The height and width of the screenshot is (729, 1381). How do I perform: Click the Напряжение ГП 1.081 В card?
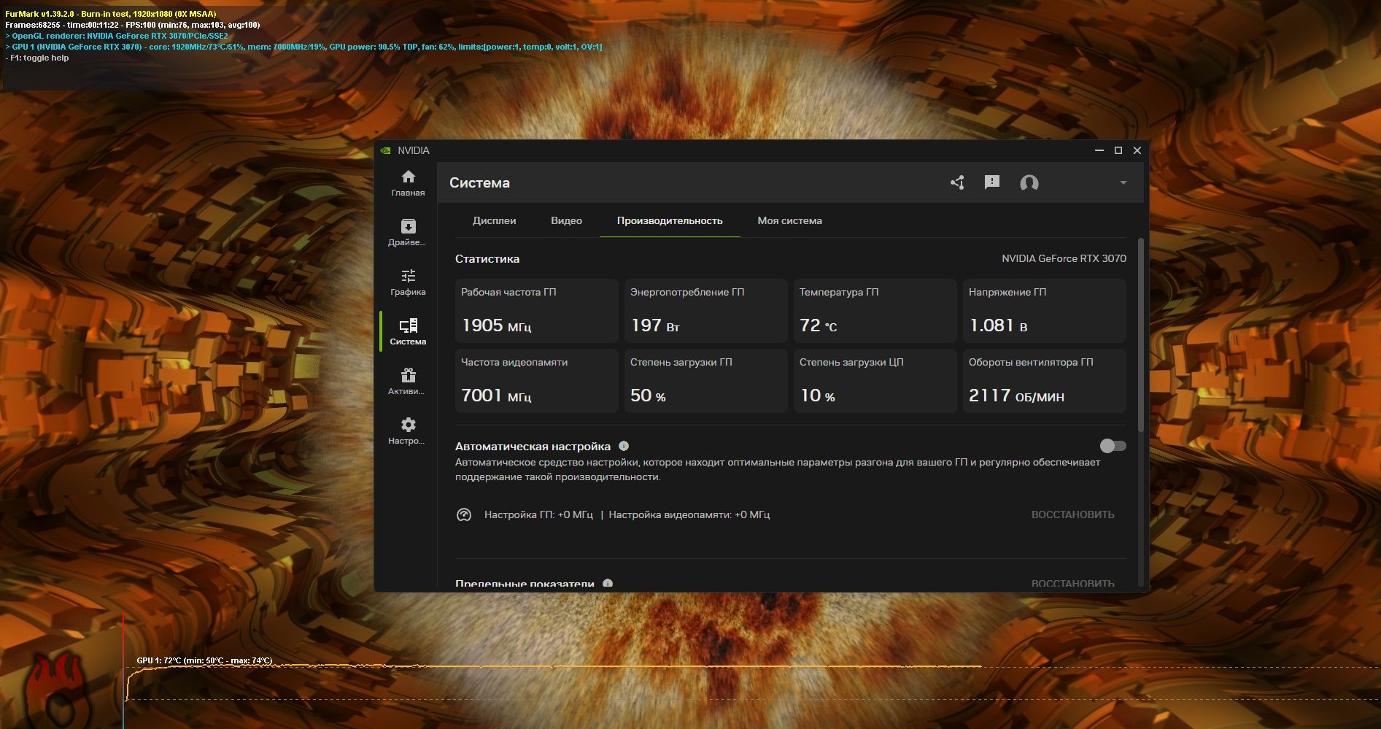point(1044,311)
